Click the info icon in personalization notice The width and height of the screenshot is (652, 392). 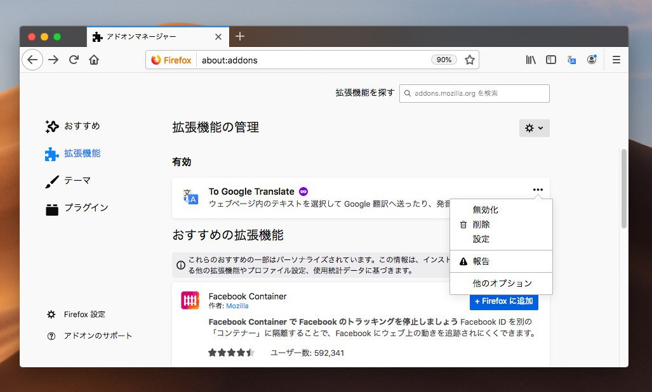181,265
